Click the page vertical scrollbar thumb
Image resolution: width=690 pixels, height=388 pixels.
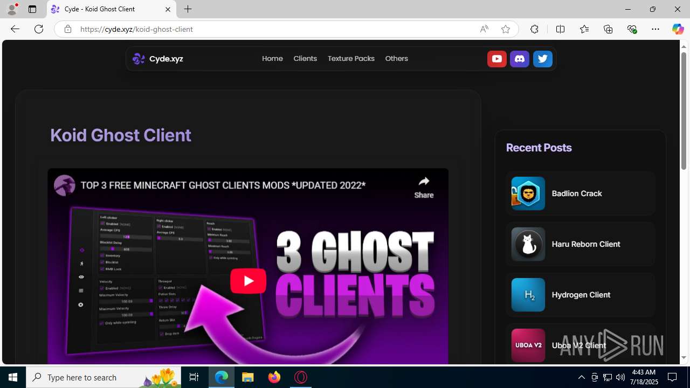(x=684, y=110)
